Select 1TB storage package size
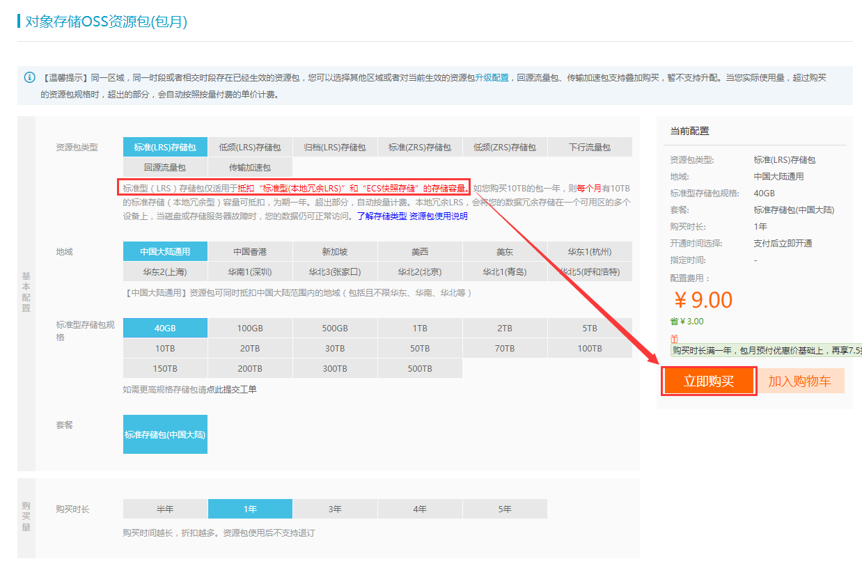862x561 pixels. [420, 329]
